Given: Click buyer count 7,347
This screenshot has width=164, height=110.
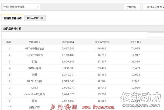Looking at the screenshot, I should click(136, 81).
